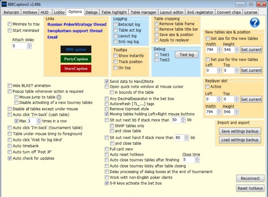
Task: Click Save settings backup button
Action: [x=240, y=131]
